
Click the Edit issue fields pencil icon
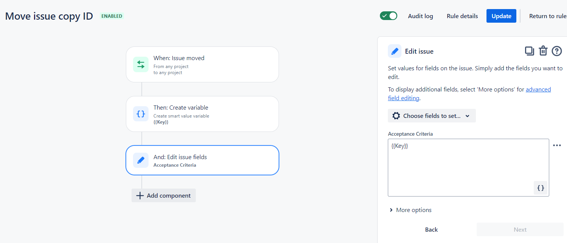point(141,160)
